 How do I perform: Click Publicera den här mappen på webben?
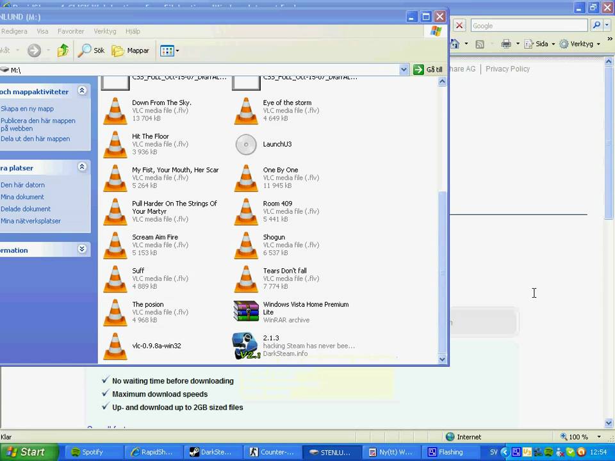click(38, 125)
